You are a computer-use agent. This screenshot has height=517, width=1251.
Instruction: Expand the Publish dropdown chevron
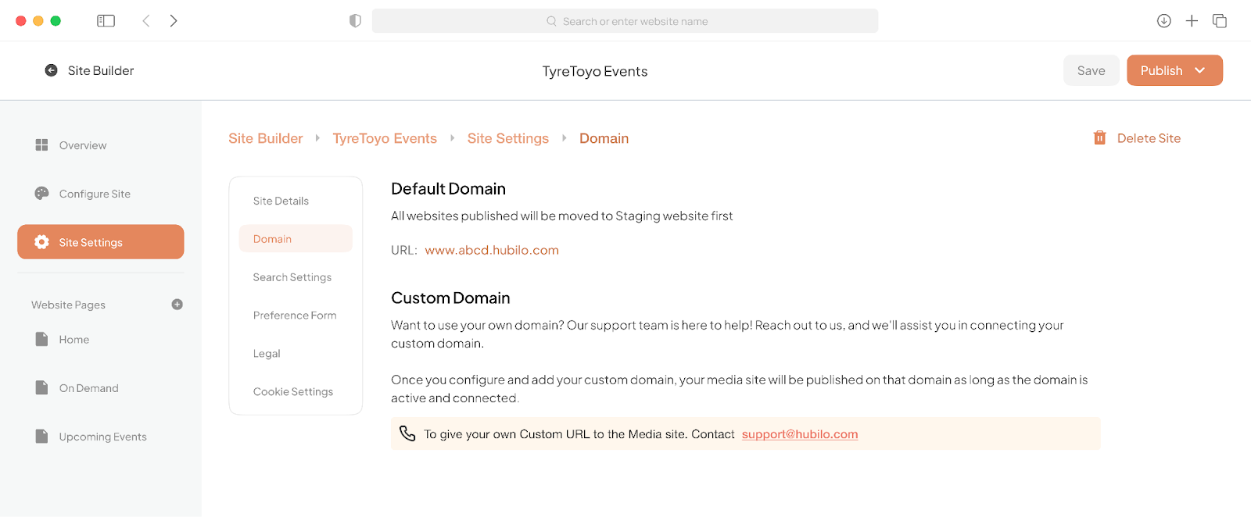pos(1199,70)
